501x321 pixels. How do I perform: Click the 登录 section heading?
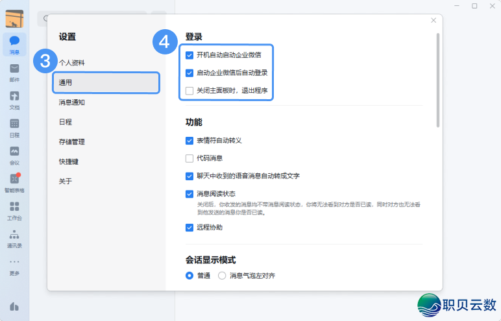[194, 37]
